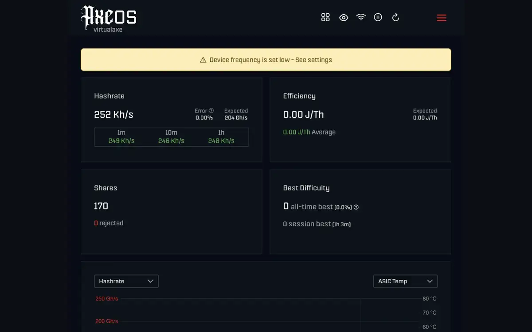Click the WiFi status icon

tap(361, 17)
